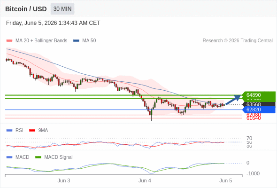The height and width of the screenshot is (188, 277).
Task: Click the '9MA' legend label
Action: pyautogui.click(x=43, y=130)
